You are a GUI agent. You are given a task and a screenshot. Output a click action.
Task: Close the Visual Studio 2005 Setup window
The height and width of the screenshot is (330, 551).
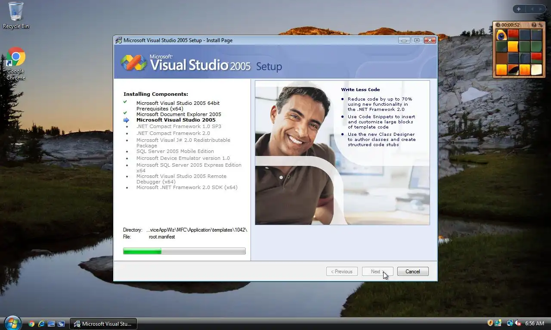click(430, 40)
